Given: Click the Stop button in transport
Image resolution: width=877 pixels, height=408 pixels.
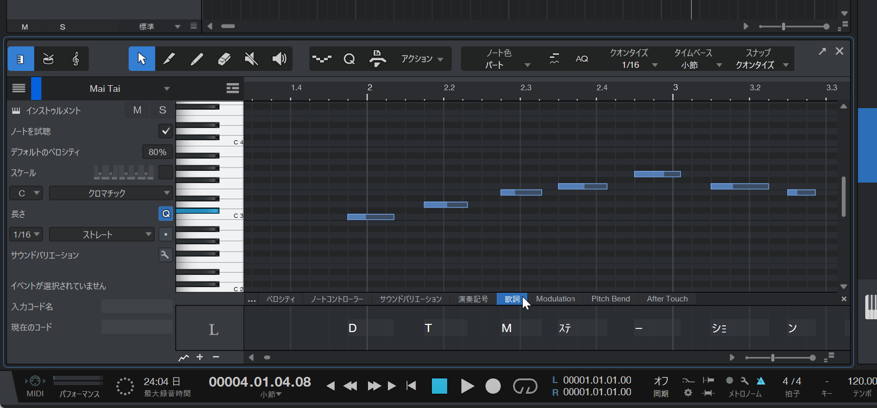Looking at the screenshot, I should click(440, 386).
